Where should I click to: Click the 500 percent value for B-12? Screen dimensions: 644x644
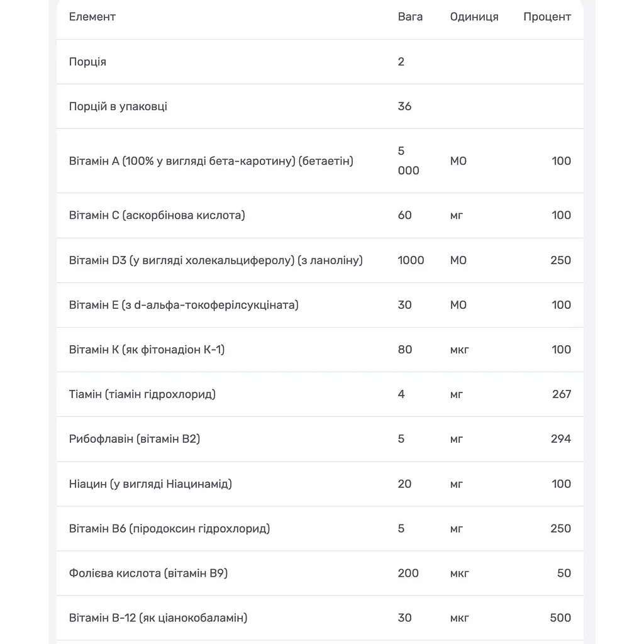click(x=560, y=618)
